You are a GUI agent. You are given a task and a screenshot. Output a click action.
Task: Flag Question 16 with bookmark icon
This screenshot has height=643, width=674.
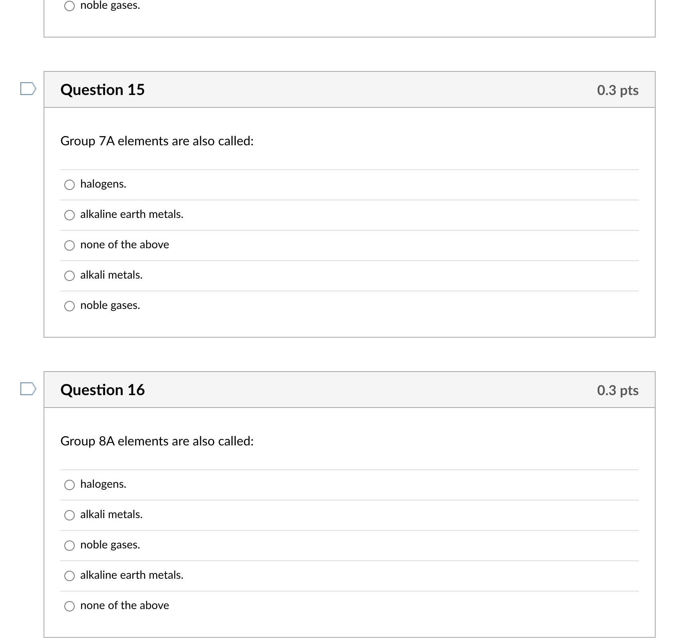click(x=28, y=389)
